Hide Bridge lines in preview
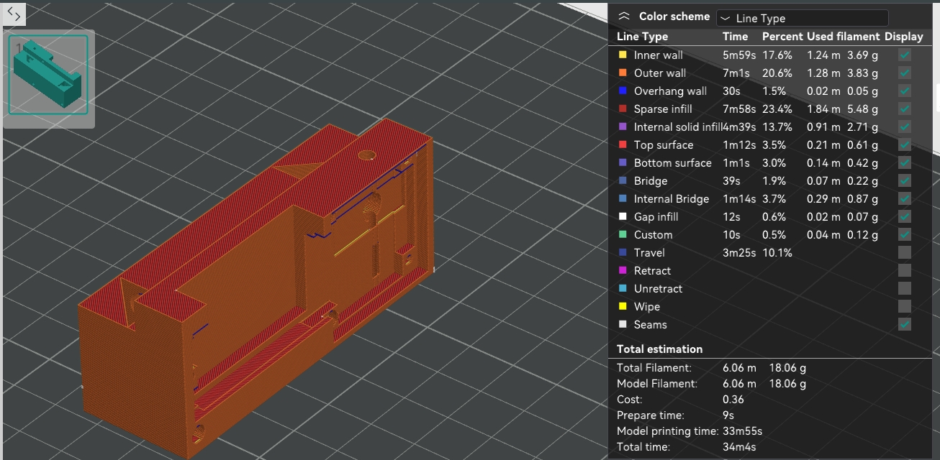 (x=905, y=180)
